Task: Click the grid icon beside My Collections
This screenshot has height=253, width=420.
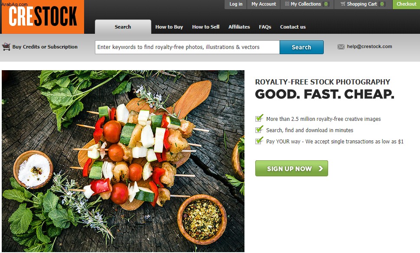Action: [x=287, y=4]
